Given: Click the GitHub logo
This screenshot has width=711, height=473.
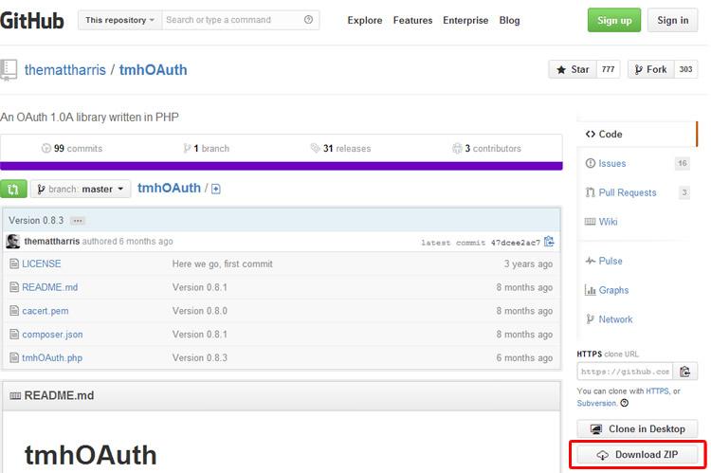Looking at the screenshot, I should point(31,21).
